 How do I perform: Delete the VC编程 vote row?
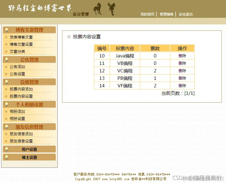182,71
